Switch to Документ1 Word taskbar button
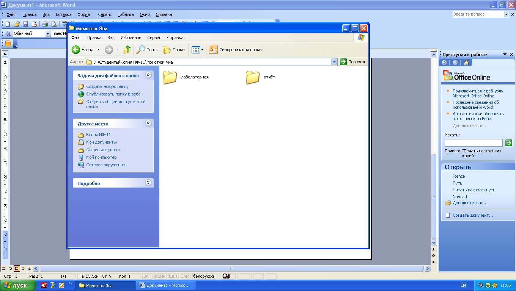The height and width of the screenshot is (291, 516). pos(166,286)
